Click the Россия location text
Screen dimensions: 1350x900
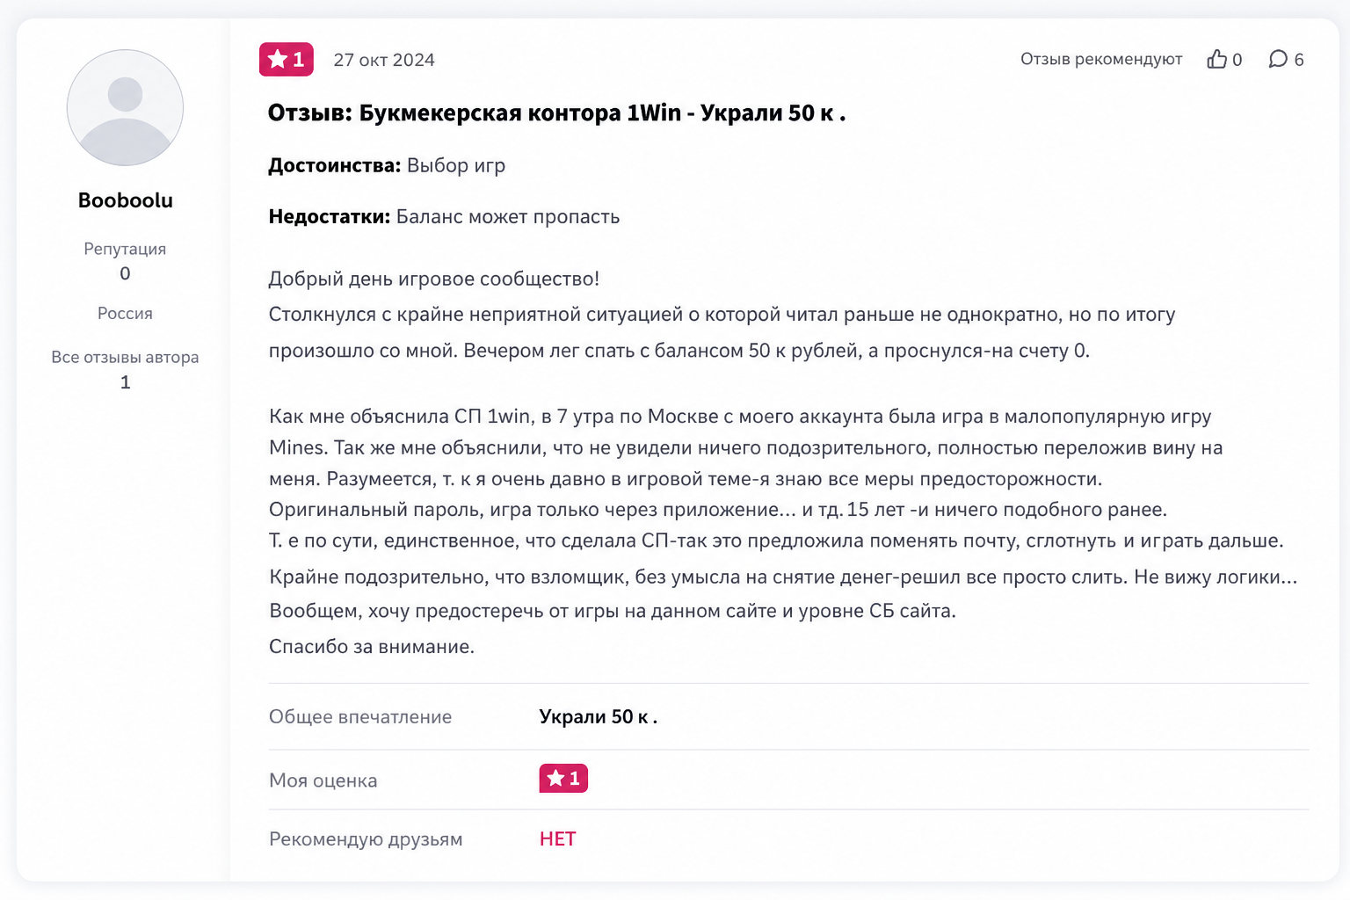pos(125,314)
